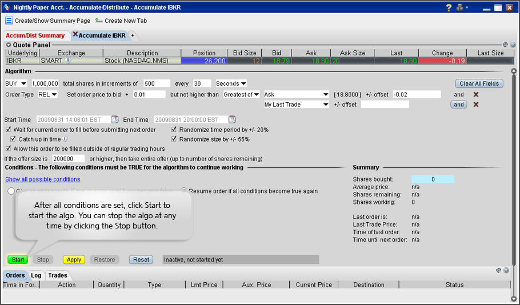Click the info icon beside Catch up in time
This screenshot has height=305, width=520.
click(65, 139)
